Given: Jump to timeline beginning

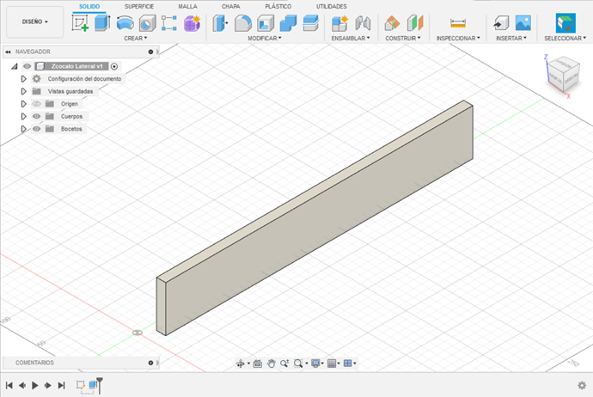Looking at the screenshot, I should (9, 385).
